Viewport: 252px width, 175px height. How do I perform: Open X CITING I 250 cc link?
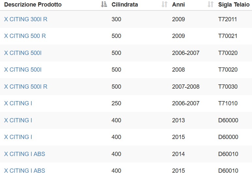click(x=18, y=103)
